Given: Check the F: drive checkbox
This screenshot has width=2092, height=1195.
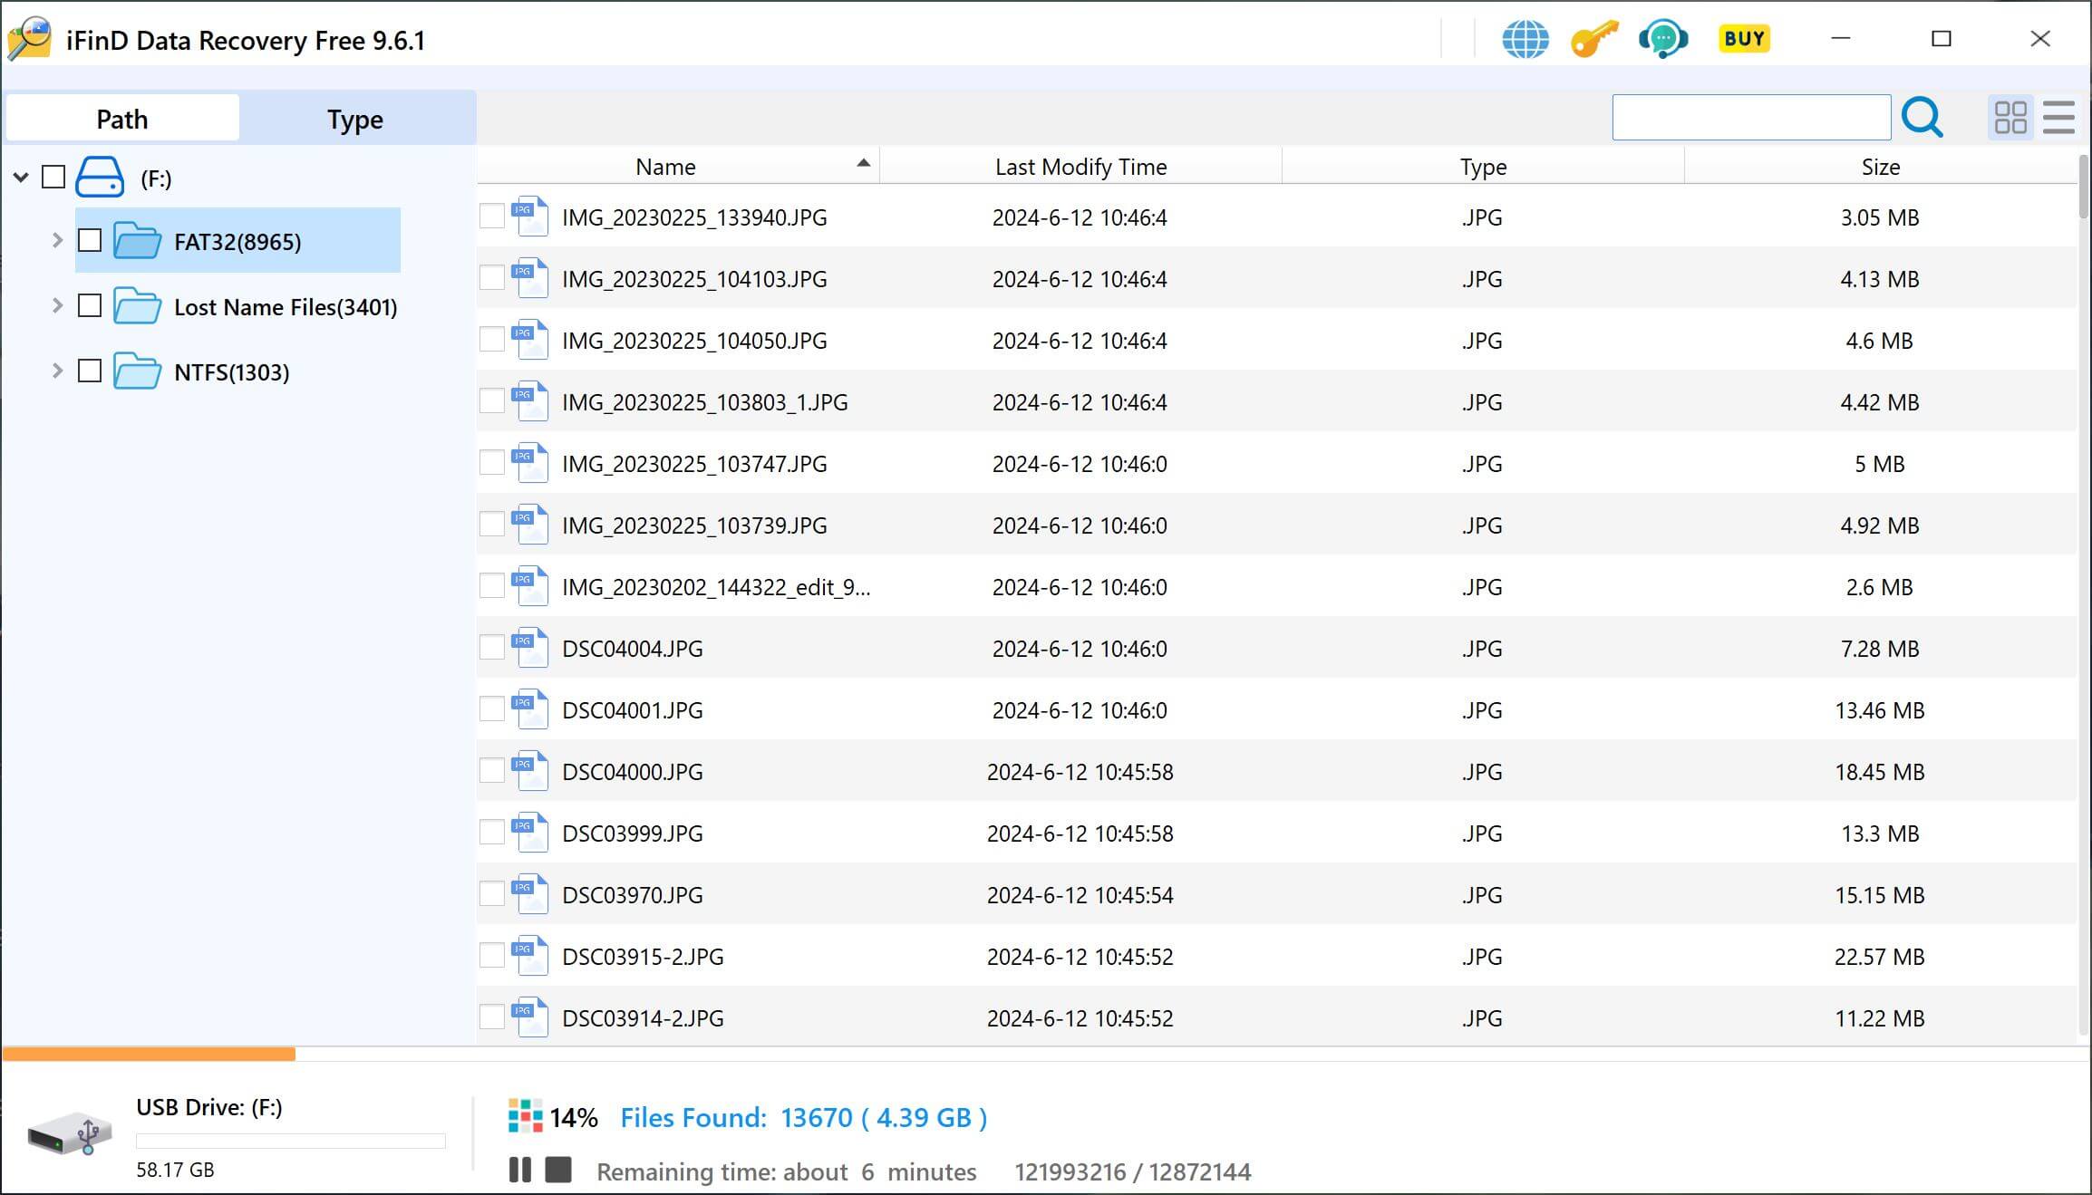Looking at the screenshot, I should (x=53, y=177).
